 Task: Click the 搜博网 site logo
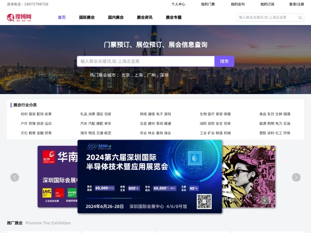point(19,17)
